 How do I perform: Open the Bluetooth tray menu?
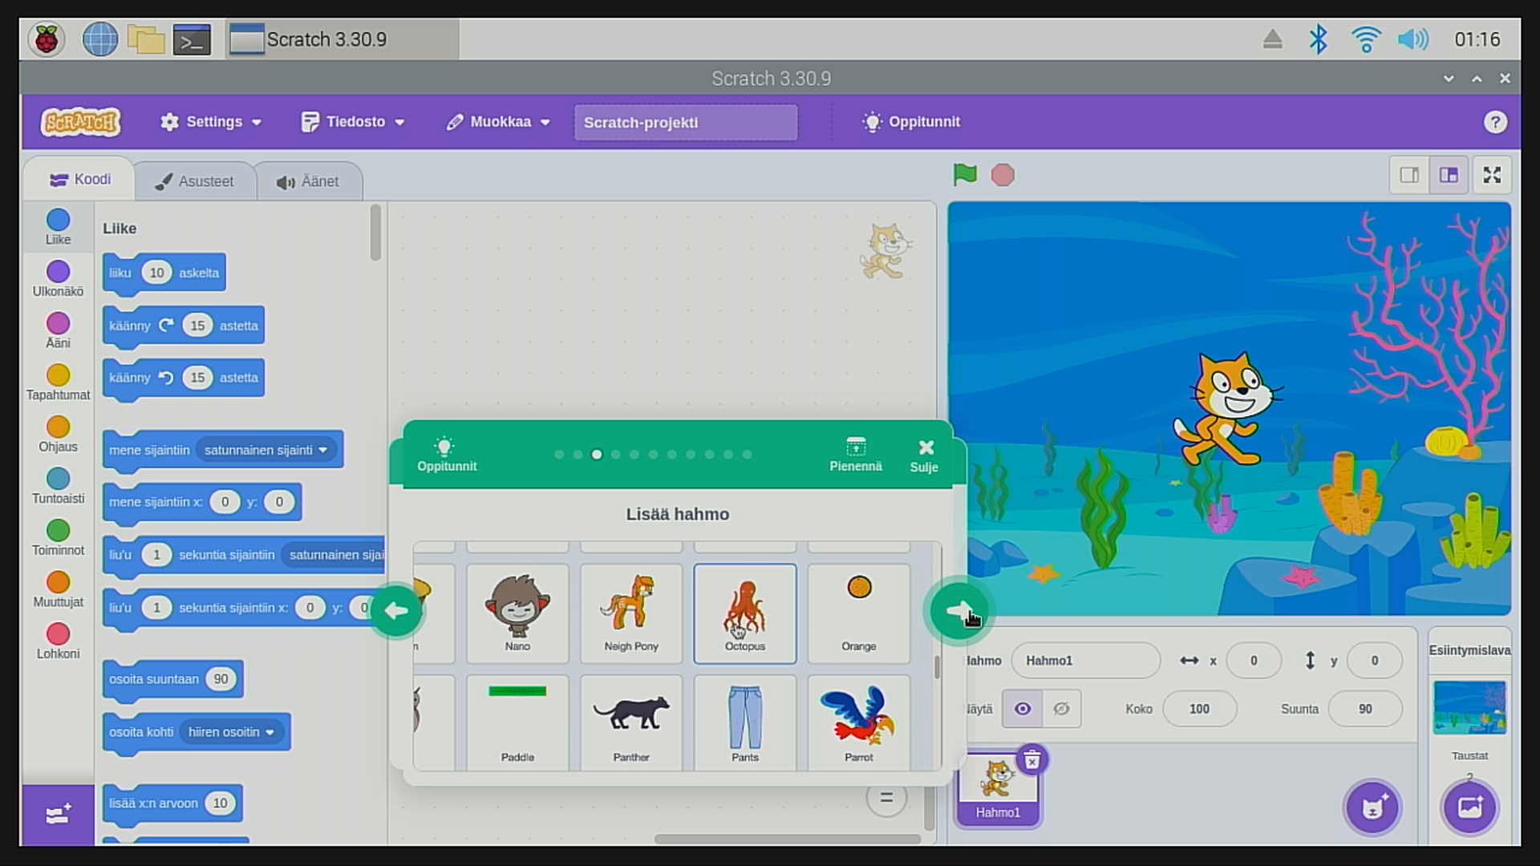tap(1318, 39)
